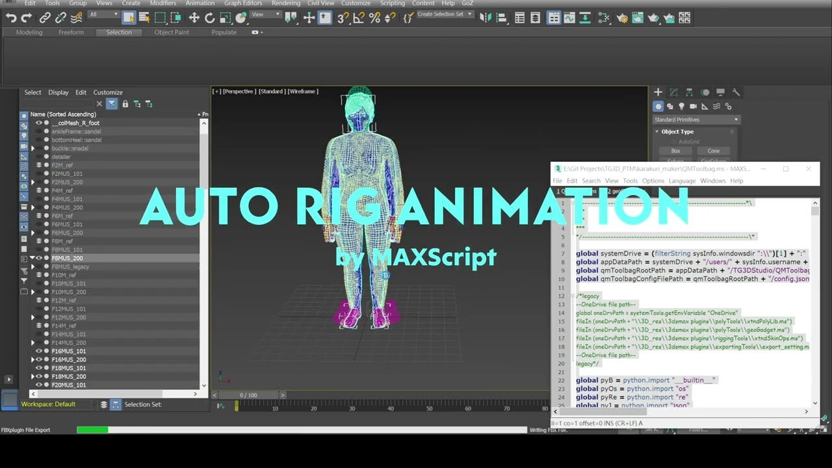This screenshot has height=468, width=832.
Task: Open Select by Name dialog icon
Action: (x=144, y=18)
